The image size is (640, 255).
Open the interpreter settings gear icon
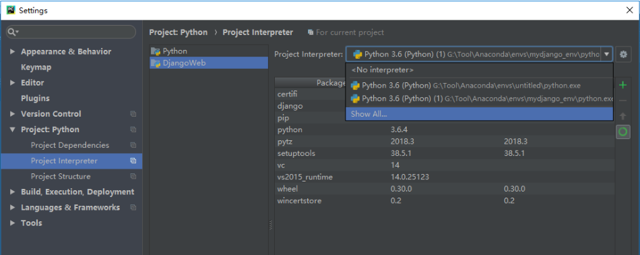623,54
